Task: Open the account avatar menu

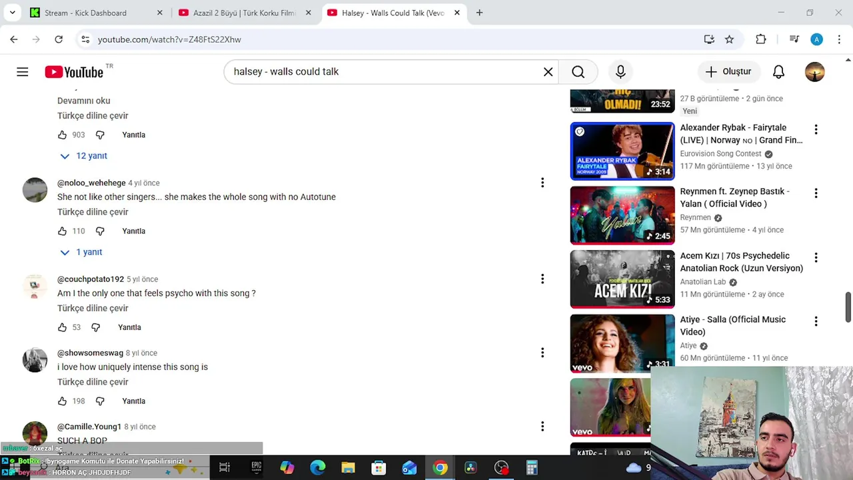Action: pos(814,72)
